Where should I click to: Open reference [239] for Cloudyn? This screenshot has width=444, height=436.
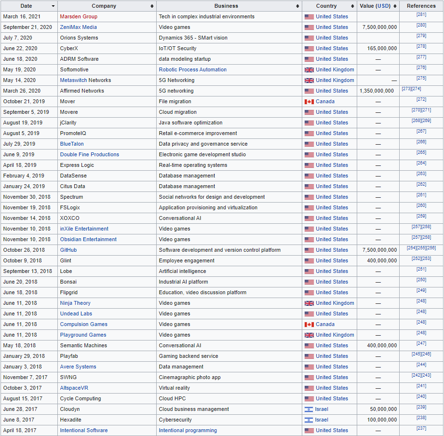(421, 407)
